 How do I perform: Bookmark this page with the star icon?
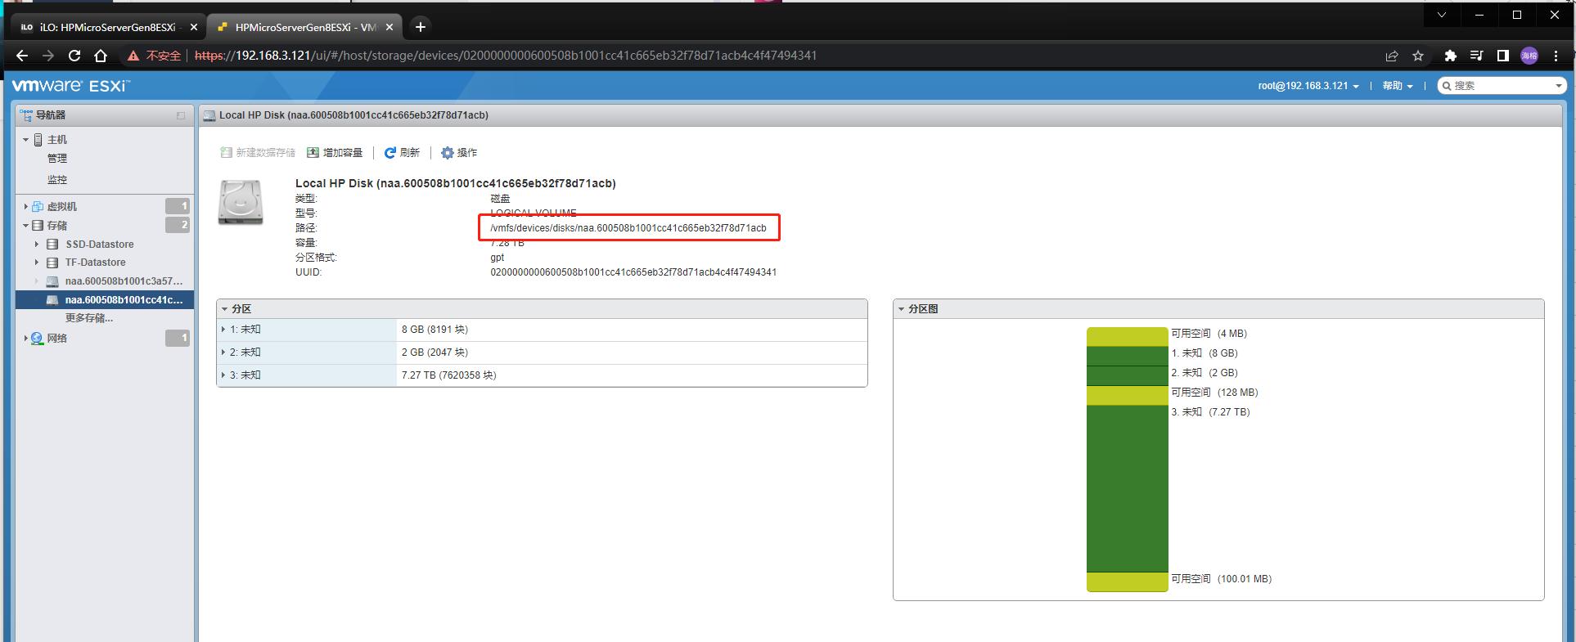[1418, 56]
